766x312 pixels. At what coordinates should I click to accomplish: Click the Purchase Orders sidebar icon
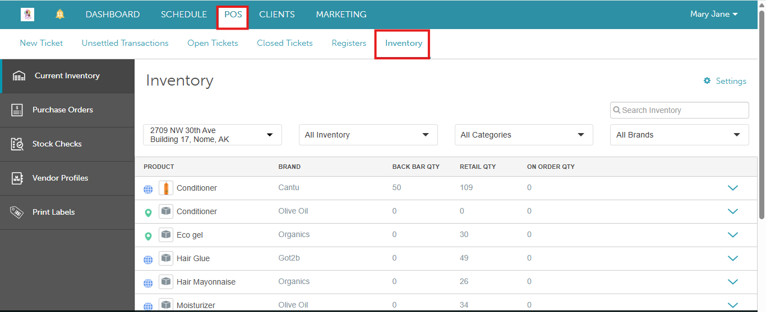pos(17,110)
